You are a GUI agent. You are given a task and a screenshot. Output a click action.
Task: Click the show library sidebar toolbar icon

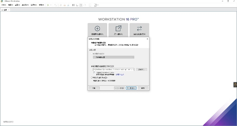[73, 5]
